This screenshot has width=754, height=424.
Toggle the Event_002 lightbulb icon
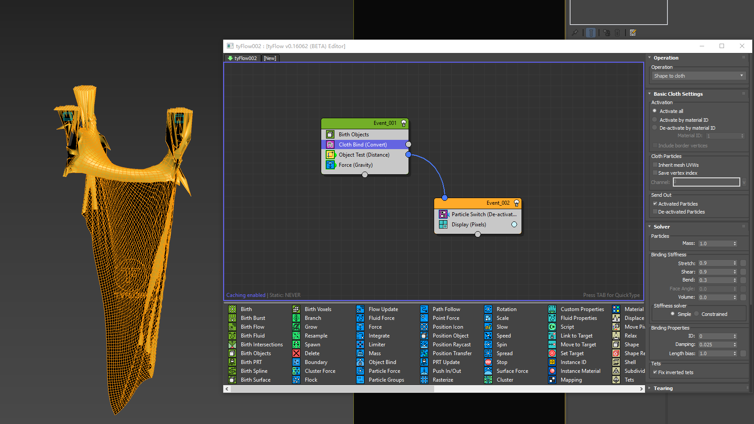[x=516, y=203]
